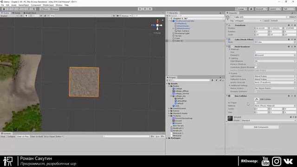Open Mesh Renderer help icon

pyautogui.click(x=289, y=46)
